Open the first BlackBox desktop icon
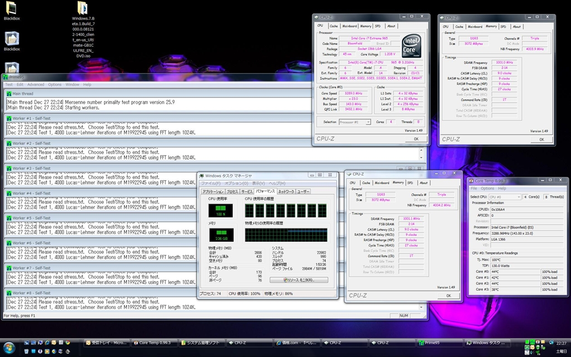The height and width of the screenshot is (357, 571). (x=12, y=8)
